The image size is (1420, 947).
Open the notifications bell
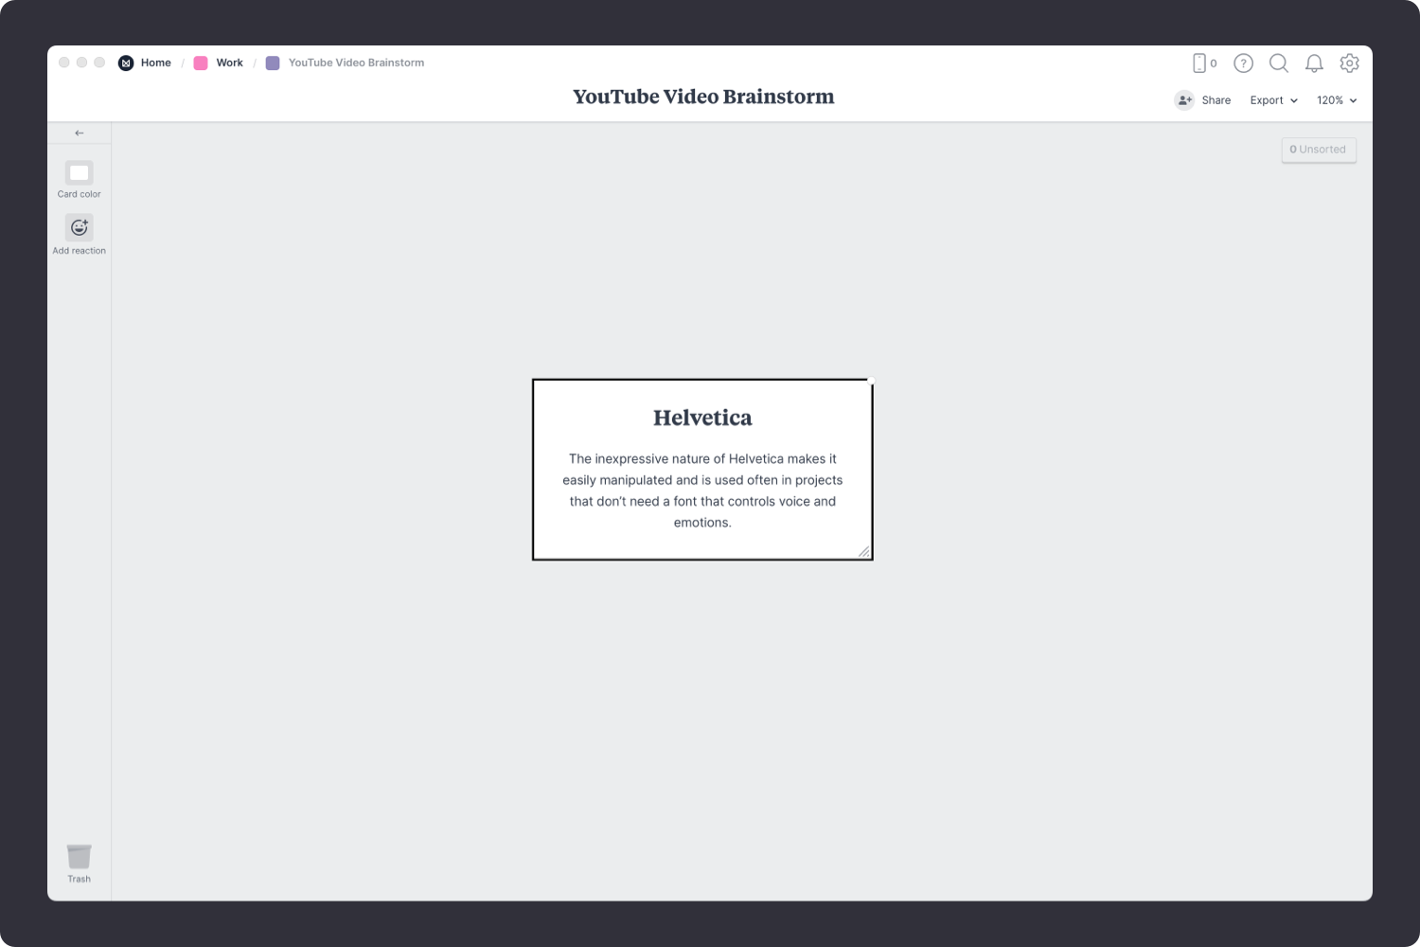tap(1314, 63)
